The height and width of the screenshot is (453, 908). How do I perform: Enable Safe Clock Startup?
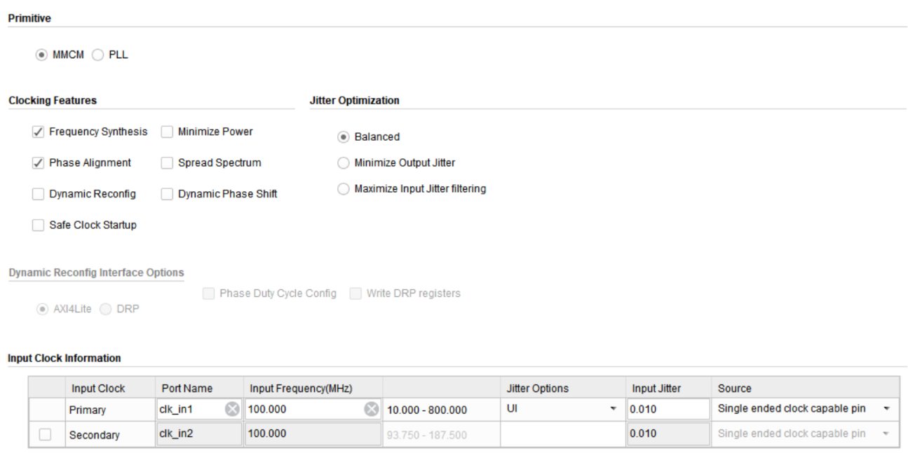38,225
